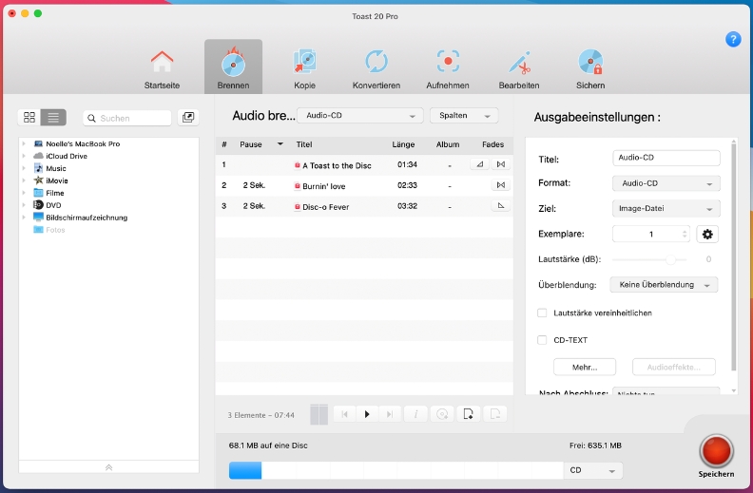This screenshot has width=753, height=493.
Task: Click the 03:32 length value
Action: [407, 206]
